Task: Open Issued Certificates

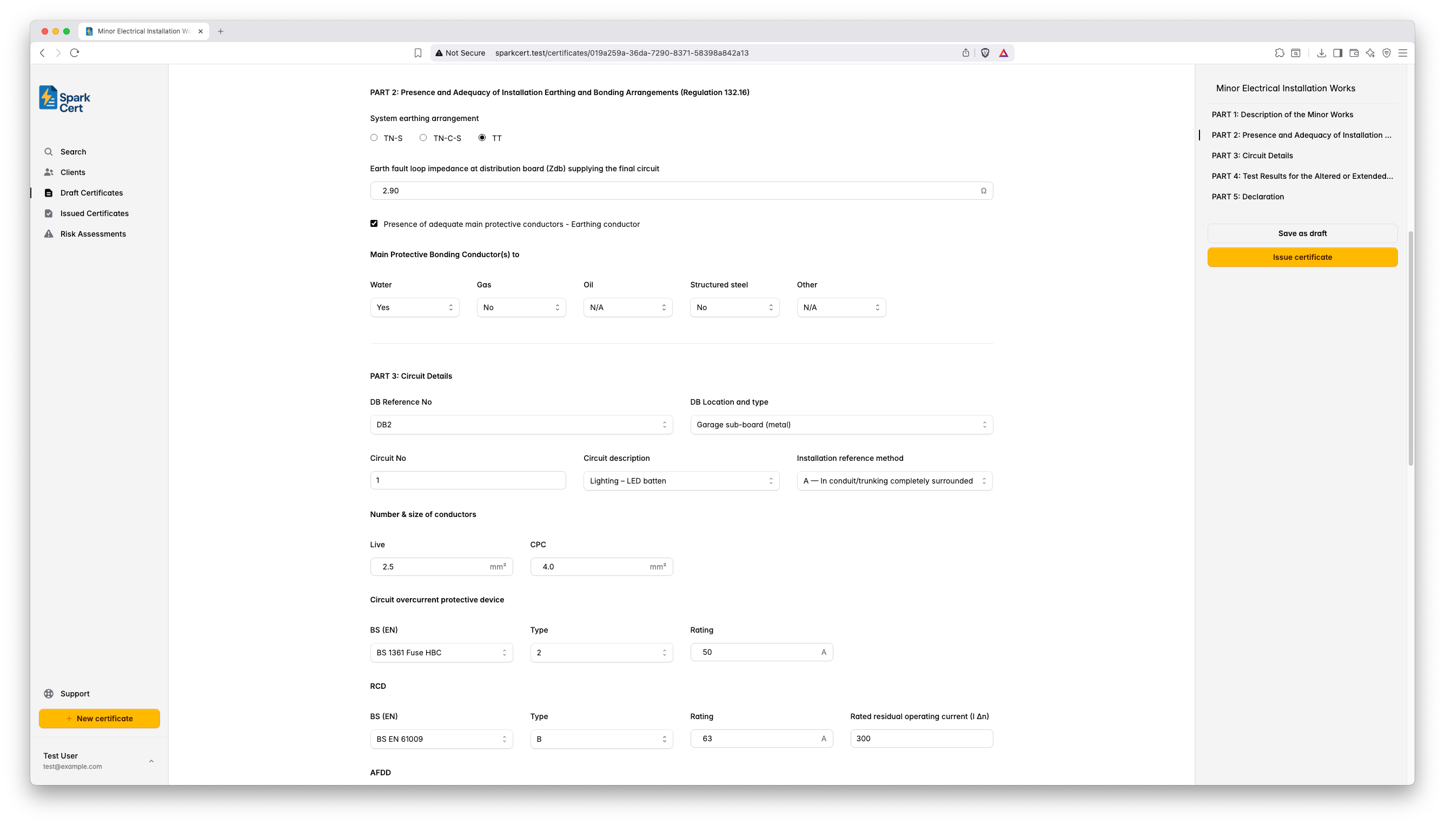Action: coord(94,213)
